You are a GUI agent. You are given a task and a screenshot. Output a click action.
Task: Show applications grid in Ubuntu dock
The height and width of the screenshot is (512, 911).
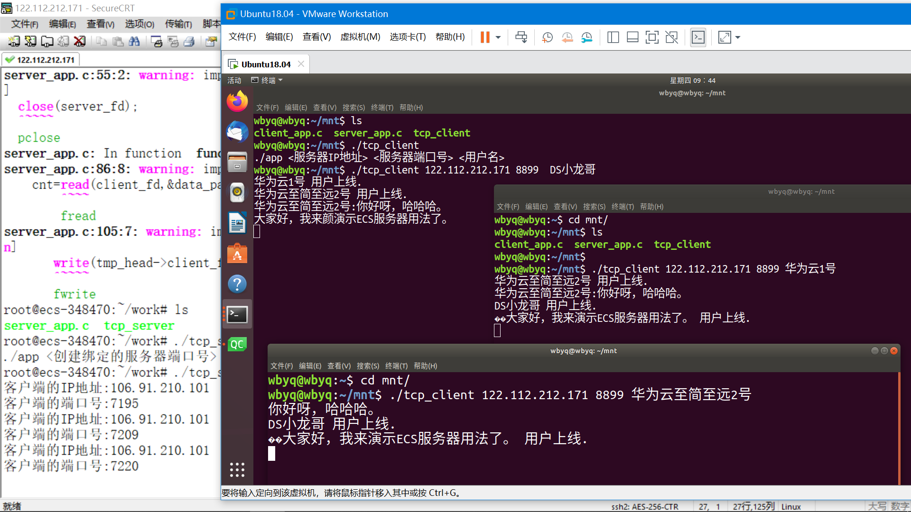click(x=237, y=469)
